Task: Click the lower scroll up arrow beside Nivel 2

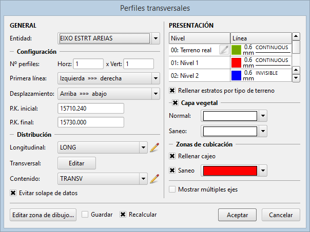Action: tap(296, 70)
